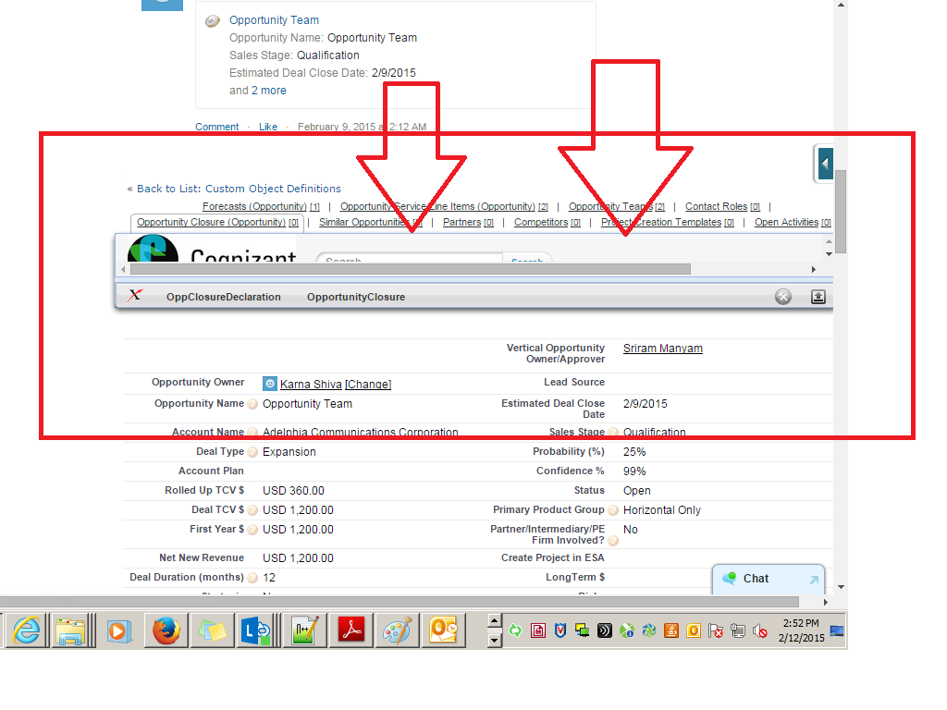The height and width of the screenshot is (710, 947).
Task: Select OpportunityClosure in the bottom bar
Action: [x=356, y=297]
